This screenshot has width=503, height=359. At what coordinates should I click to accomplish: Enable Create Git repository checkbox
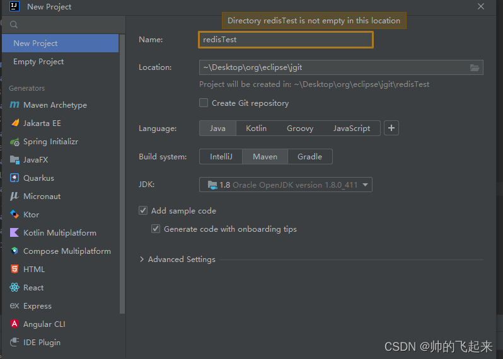click(204, 103)
